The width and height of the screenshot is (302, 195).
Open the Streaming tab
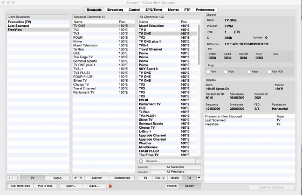click(x=115, y=10)
